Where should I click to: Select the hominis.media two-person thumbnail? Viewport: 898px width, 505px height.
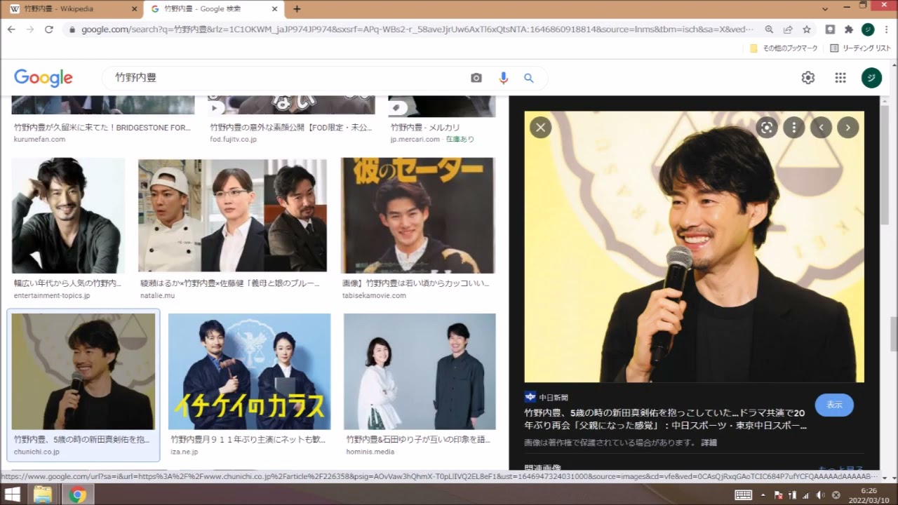[x=420, y=371]
